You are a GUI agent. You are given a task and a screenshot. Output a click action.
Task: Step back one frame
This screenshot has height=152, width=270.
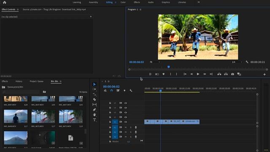192,74
